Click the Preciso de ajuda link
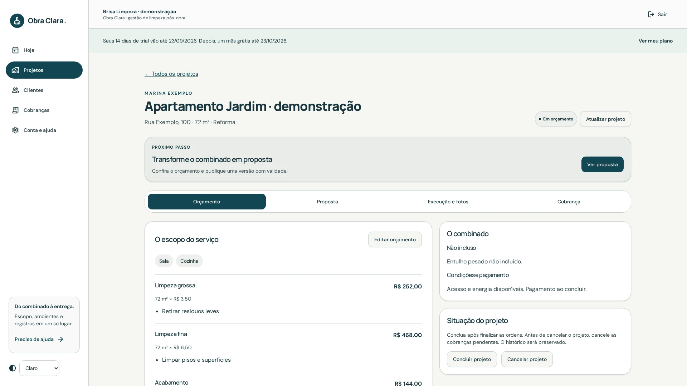Screen dimensions: 687x386 click(x=39, y=339)
